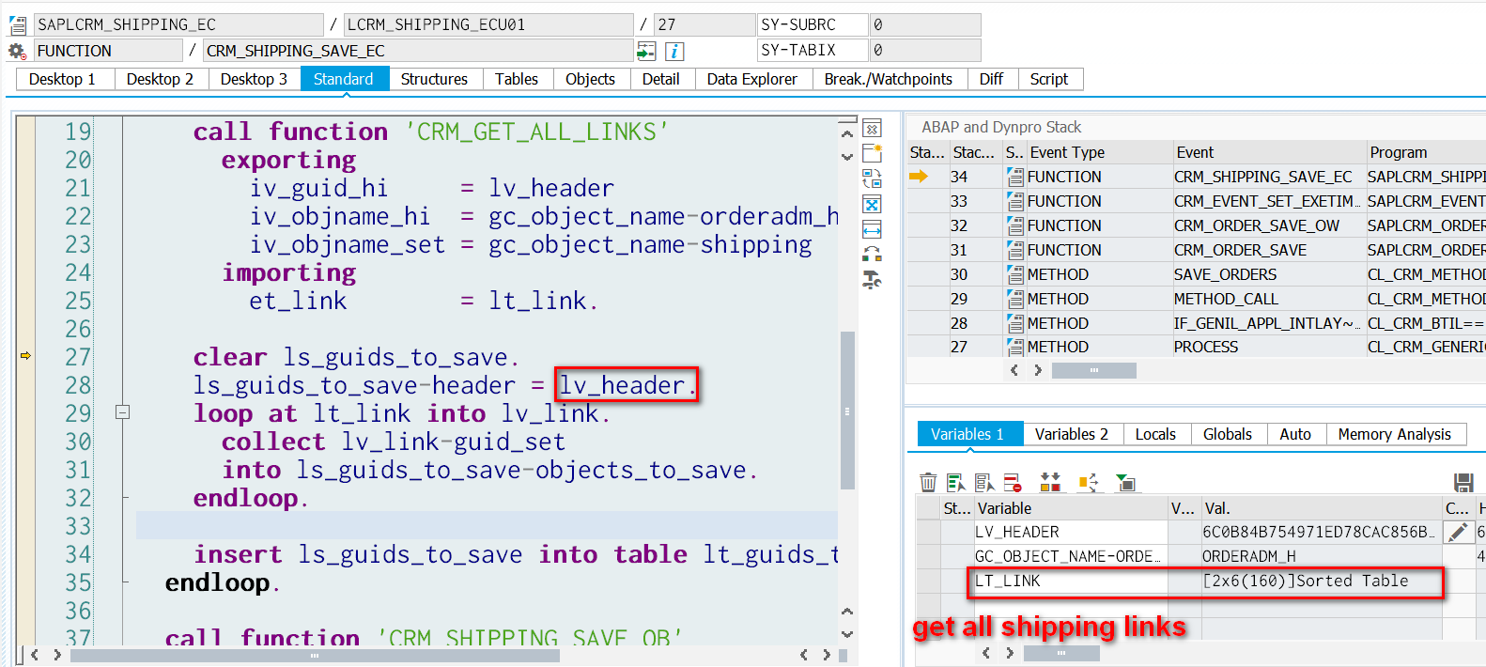
Task: Click the Variable column header
Action: (1070, 508)
